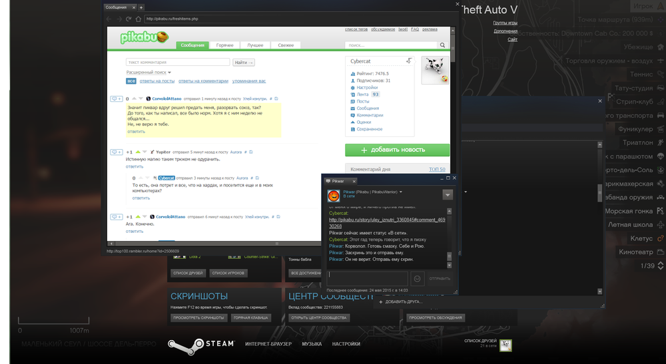This screenshot has width=666, height=364.
Task: Downvote the 'Ага. Конечно.' comment
Action: point(145,216)
